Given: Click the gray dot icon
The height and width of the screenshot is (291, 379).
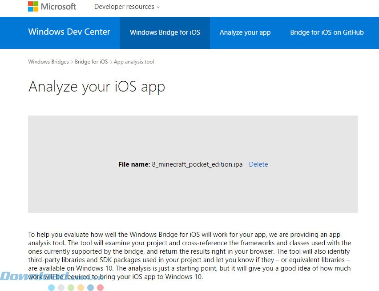Looking at the screenshot, I should click(x=61, y=287).
